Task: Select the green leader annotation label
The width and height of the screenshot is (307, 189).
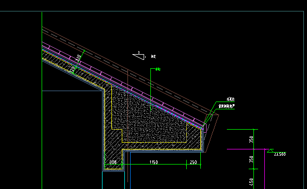Action: 158,69
